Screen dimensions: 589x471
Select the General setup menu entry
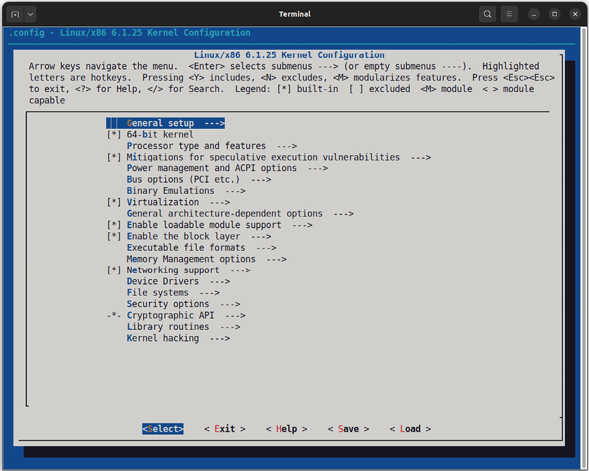[166, 123]
